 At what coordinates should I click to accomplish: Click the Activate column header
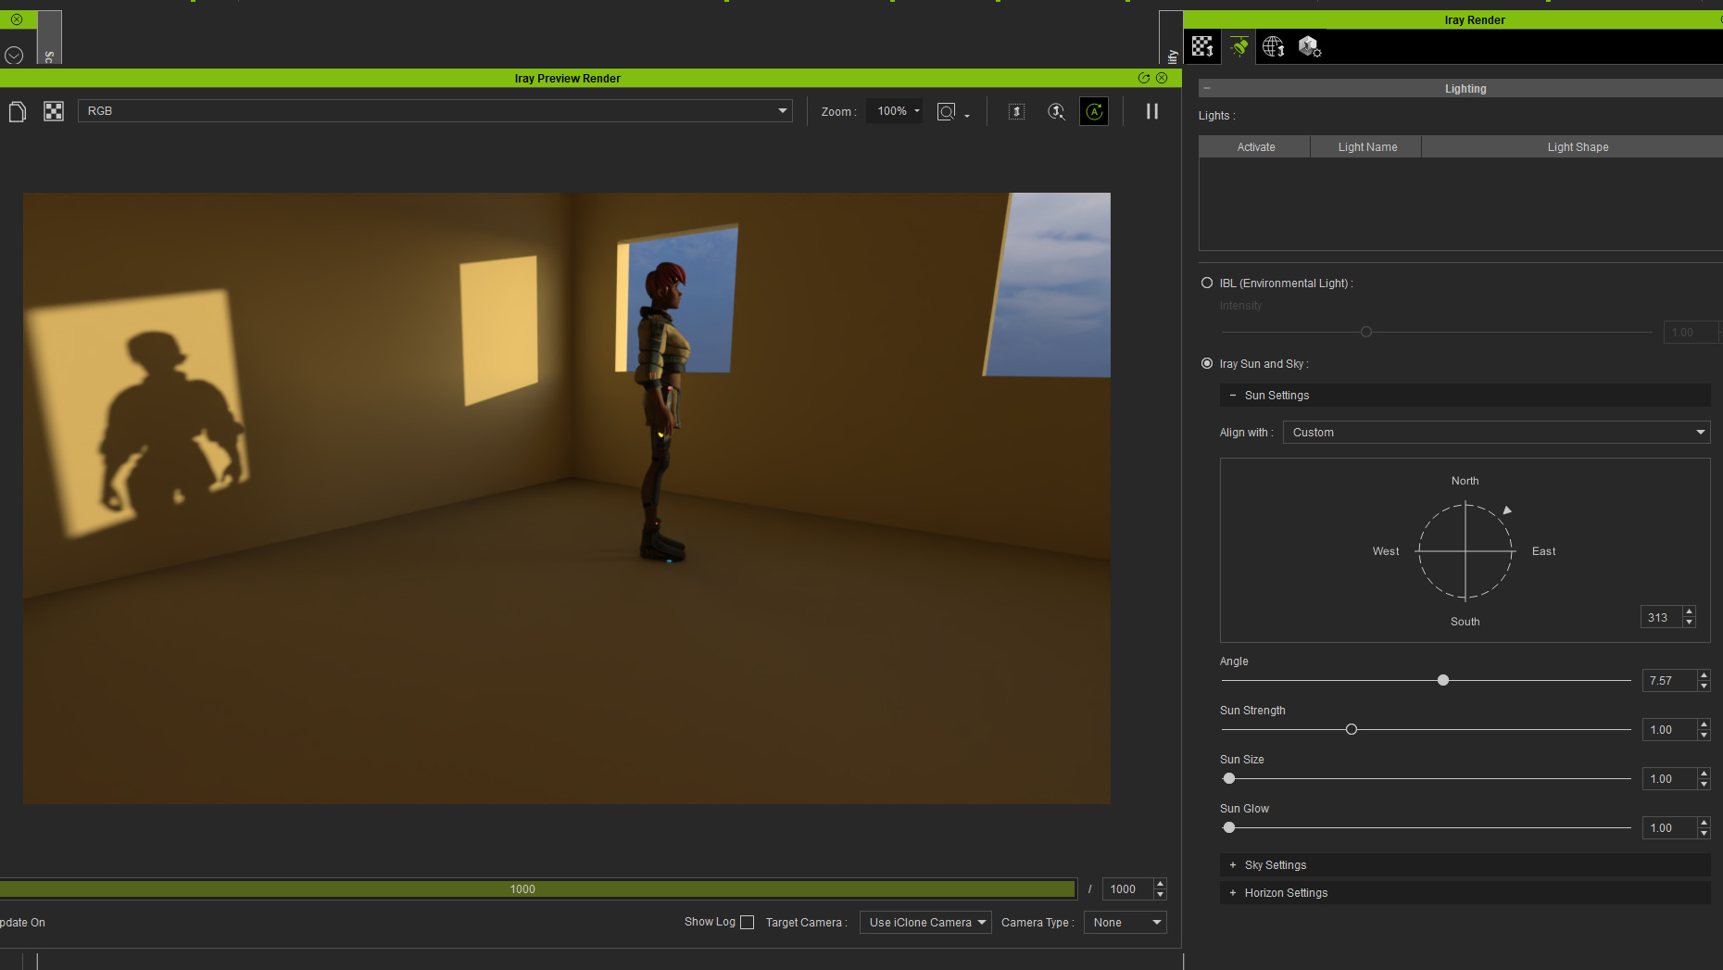pyautogui.click(x=1255, y=147)
